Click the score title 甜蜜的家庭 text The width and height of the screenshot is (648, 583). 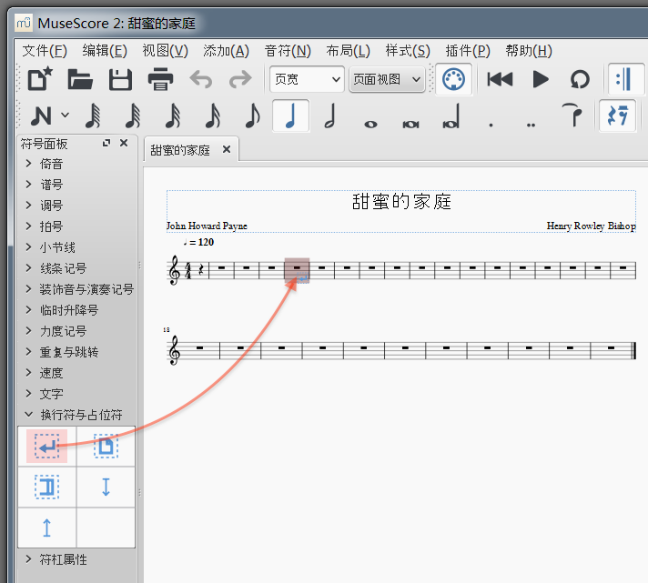click(401, 202)
